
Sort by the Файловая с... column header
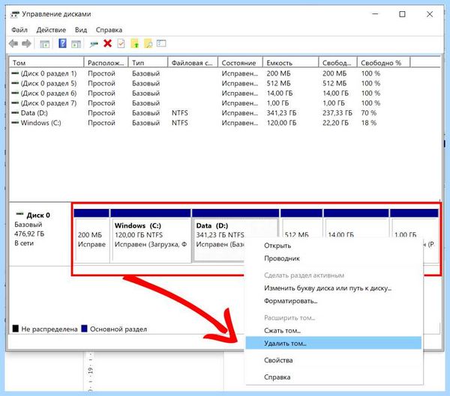[193, 62]
